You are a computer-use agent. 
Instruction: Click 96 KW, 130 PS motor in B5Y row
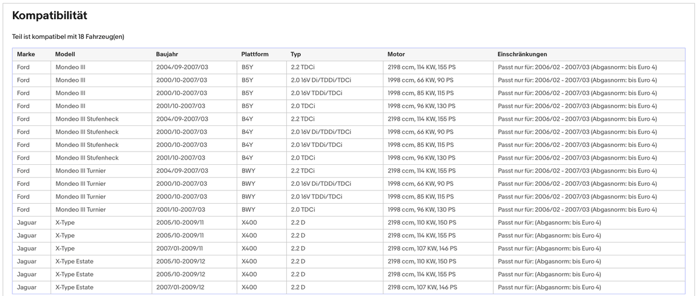click(422, 106)
